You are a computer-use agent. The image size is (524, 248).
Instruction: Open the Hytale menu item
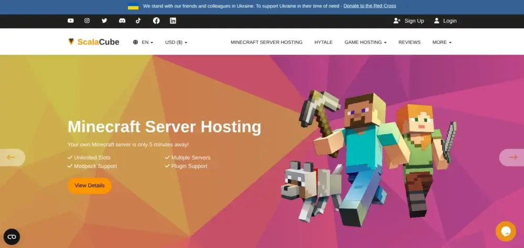(x=323, y=42)
